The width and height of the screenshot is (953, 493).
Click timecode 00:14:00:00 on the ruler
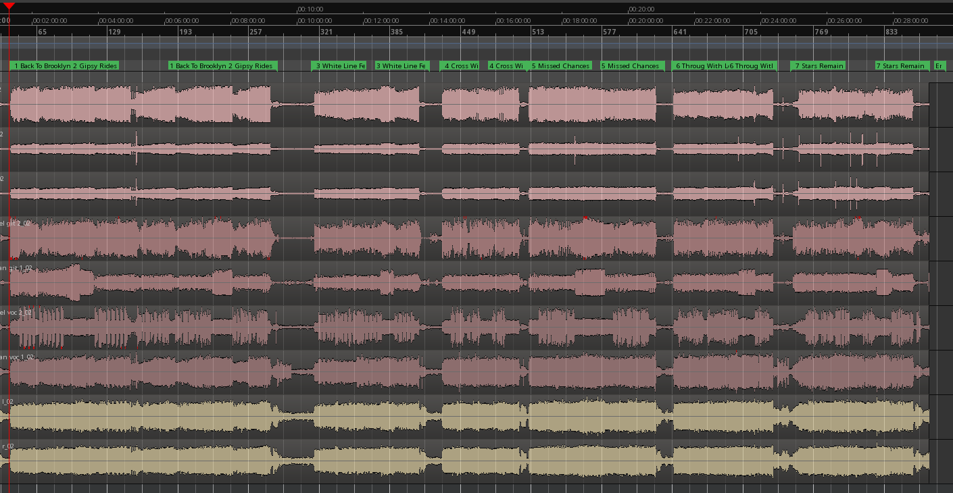[x=447, y=21]
